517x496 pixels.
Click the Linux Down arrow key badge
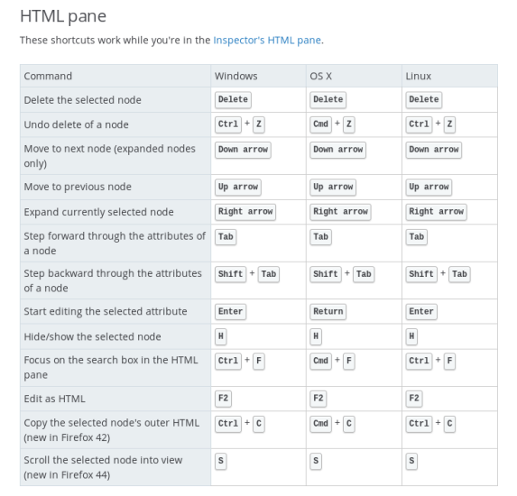(x=433, y=150)
